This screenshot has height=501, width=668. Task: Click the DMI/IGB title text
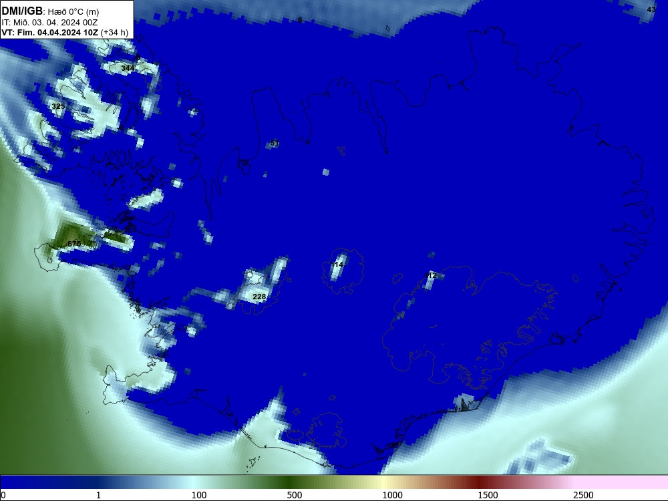(x=22, y=11)
